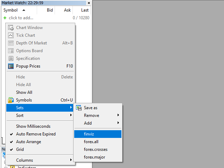Open Popup Prices from the menu
Viewport: 224px width, 168px height.
(x=40, y=66)
